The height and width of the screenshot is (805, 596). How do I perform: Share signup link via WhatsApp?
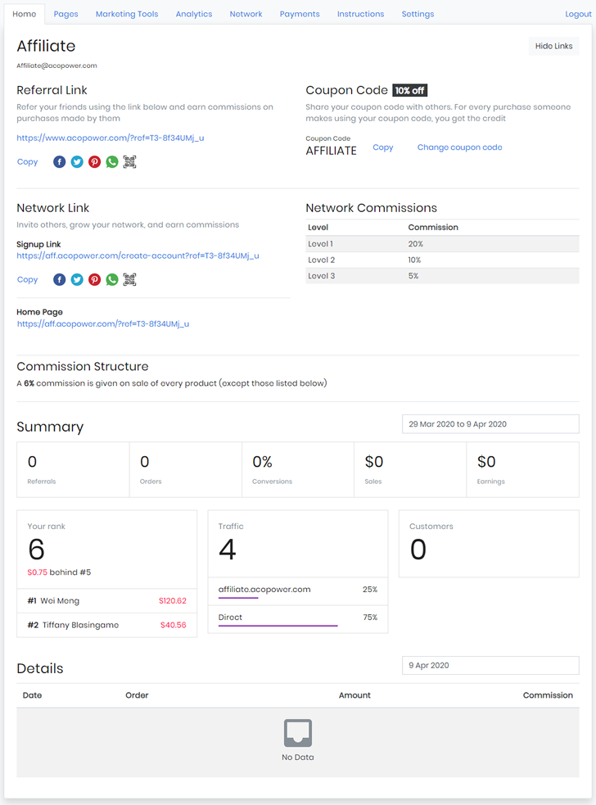click(x=112, y=280)
